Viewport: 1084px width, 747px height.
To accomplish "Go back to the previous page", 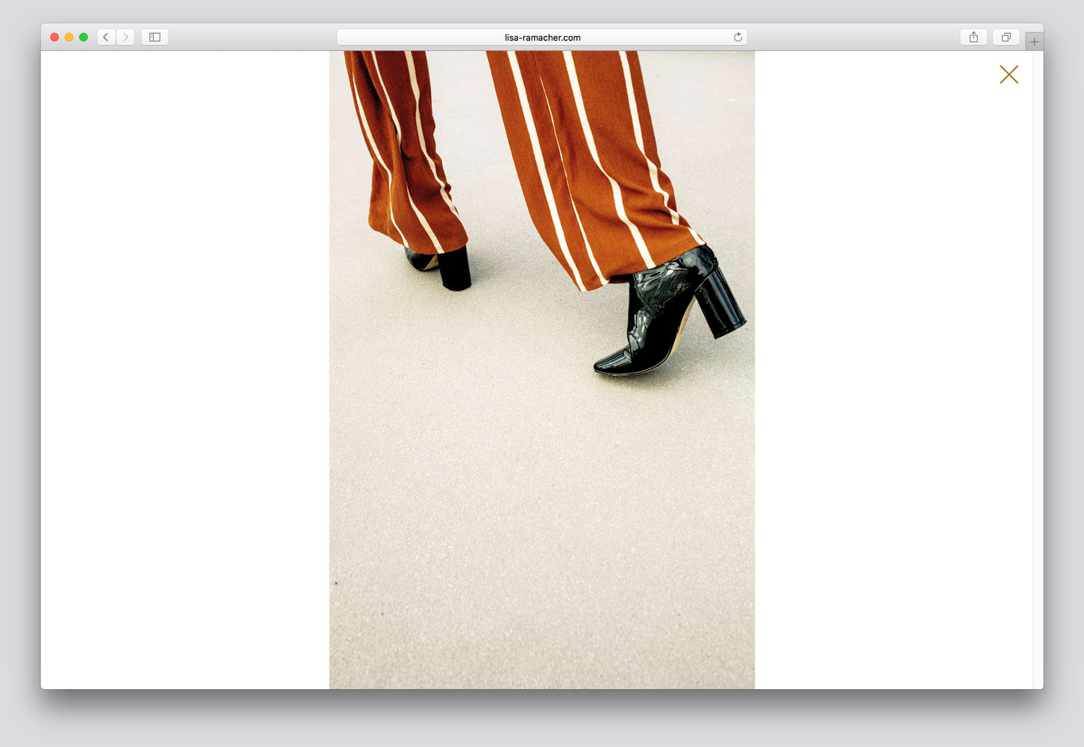I will click(x=106, y=37).
